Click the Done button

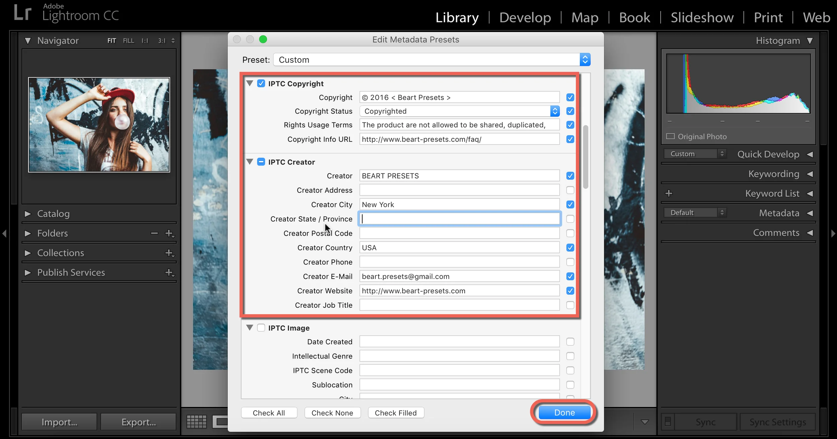point(564,413)
